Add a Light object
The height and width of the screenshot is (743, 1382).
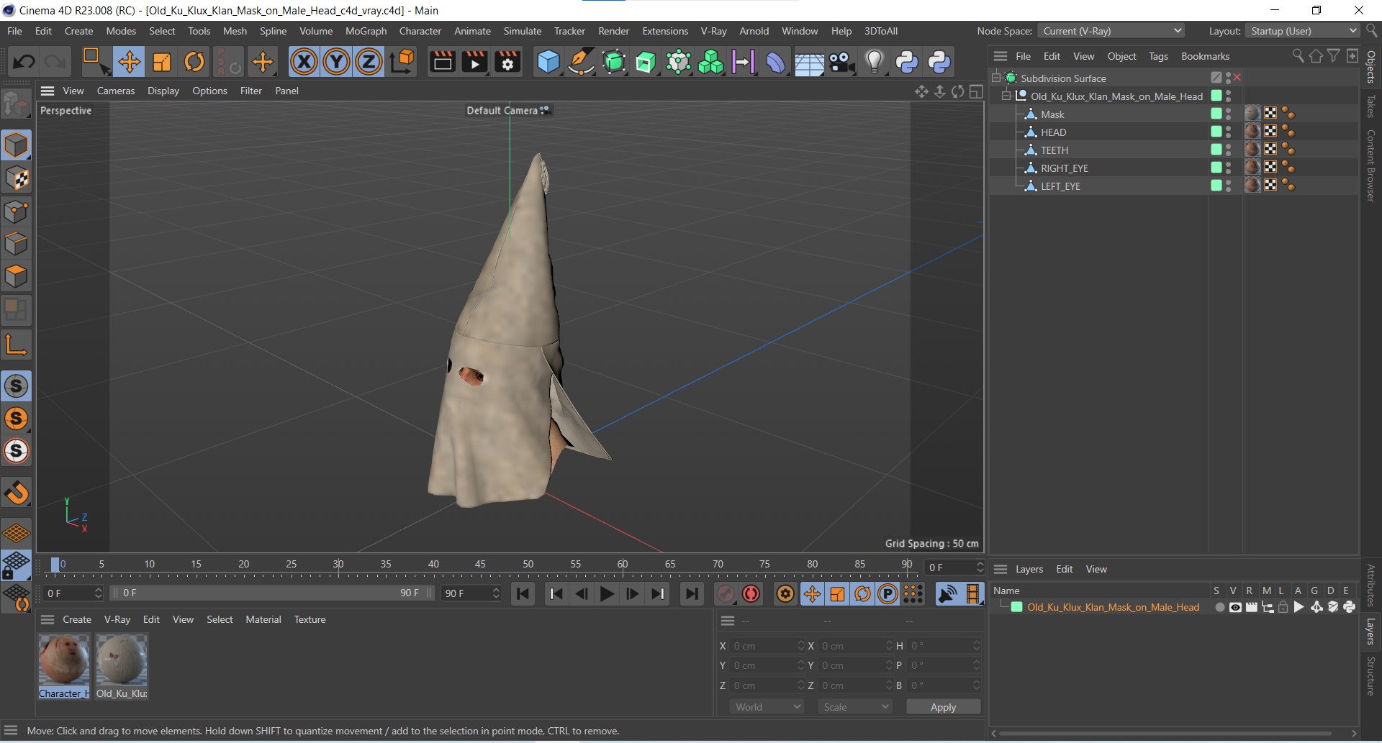874,62
